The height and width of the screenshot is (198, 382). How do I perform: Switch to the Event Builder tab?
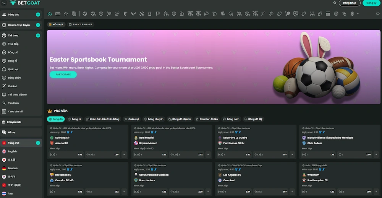coord(81,24)
